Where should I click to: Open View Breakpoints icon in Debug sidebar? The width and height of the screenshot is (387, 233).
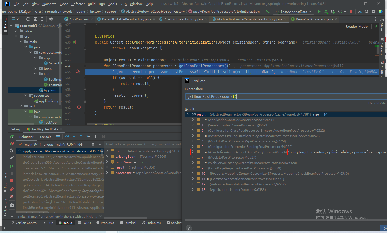(x=12, y=189)
